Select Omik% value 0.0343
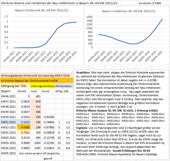The width and height of the screenshot is (170, 161). (x=24, y=117)
